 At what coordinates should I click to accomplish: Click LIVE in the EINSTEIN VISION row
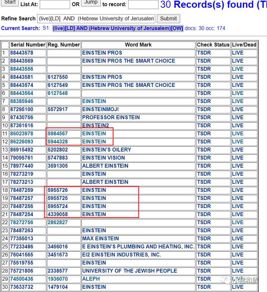click(x=238, y=158)
